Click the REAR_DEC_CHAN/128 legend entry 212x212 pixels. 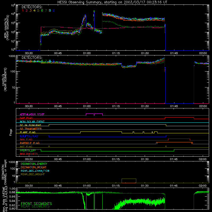35,171
